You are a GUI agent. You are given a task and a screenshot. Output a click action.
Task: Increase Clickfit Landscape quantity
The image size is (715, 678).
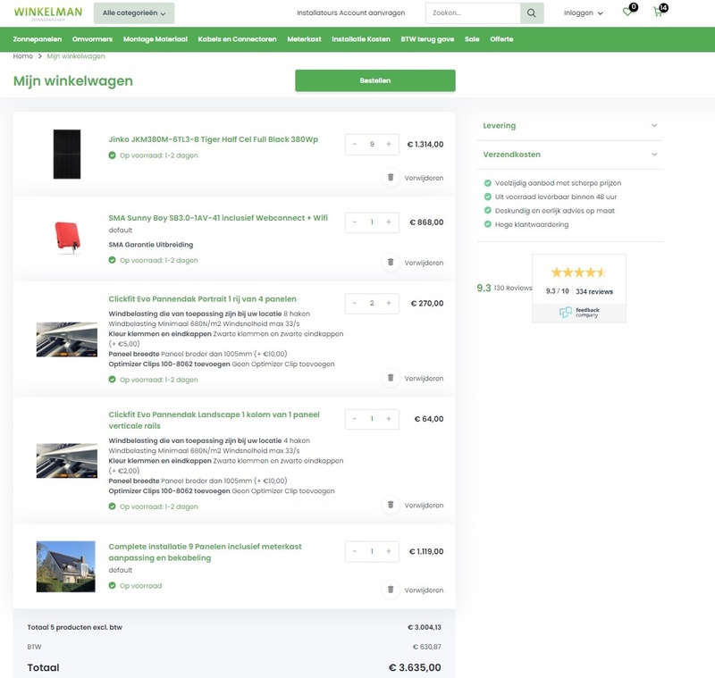click(x=389, y=419)
